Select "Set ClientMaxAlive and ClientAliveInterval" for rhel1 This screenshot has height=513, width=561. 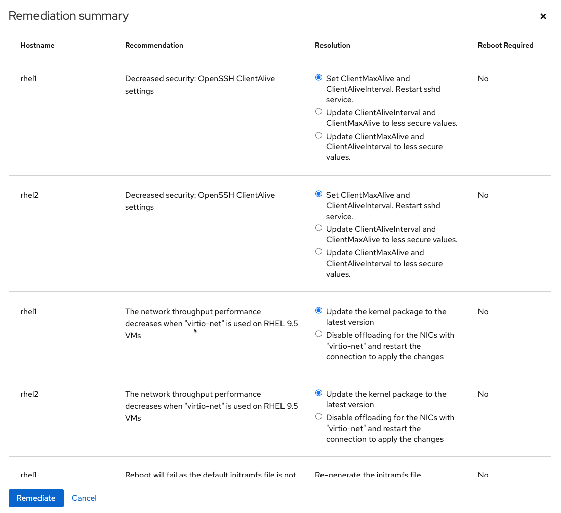[x=318, y=77]
